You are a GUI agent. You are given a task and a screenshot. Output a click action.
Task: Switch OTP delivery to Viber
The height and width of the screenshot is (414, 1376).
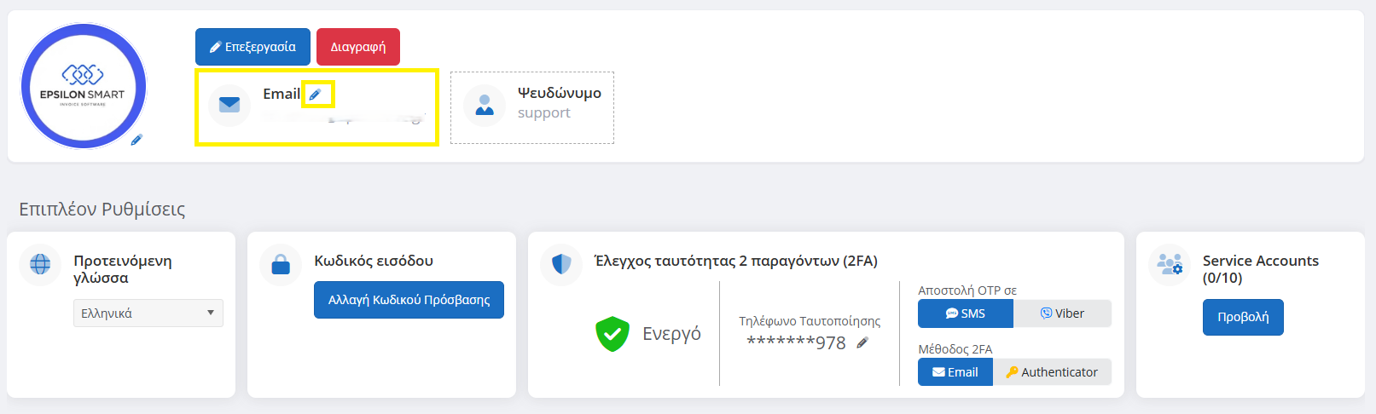[x=1062, y=313]
